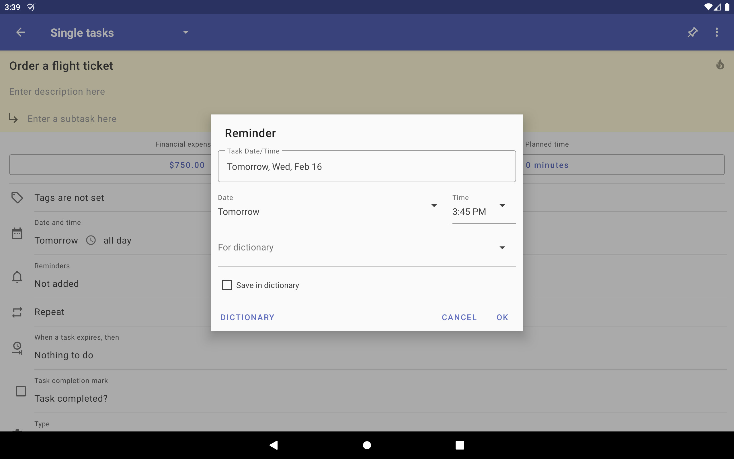Tap the Android home navigation button
Viewport: 734px width, 459px height.
coord(367,445)
